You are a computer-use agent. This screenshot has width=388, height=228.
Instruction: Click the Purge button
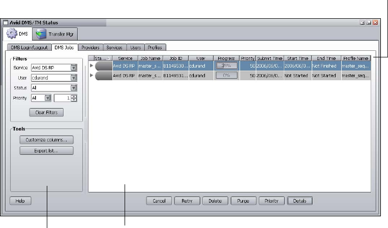[243, 201]
